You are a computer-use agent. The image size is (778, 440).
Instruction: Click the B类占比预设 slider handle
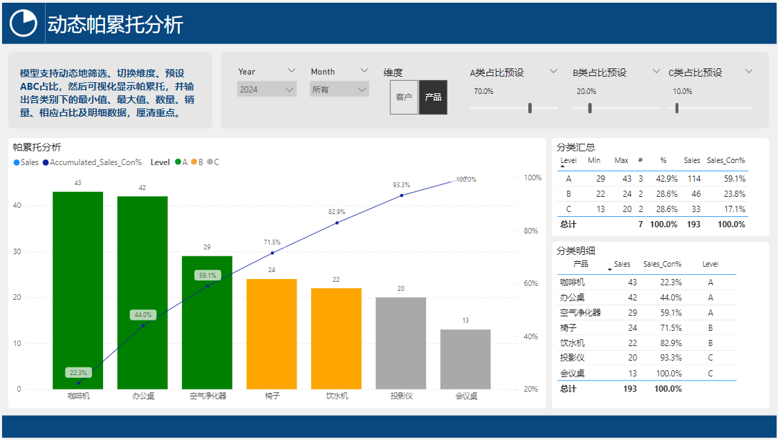(x=590, y=108)
